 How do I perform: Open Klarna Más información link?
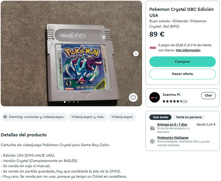(188, 50)
